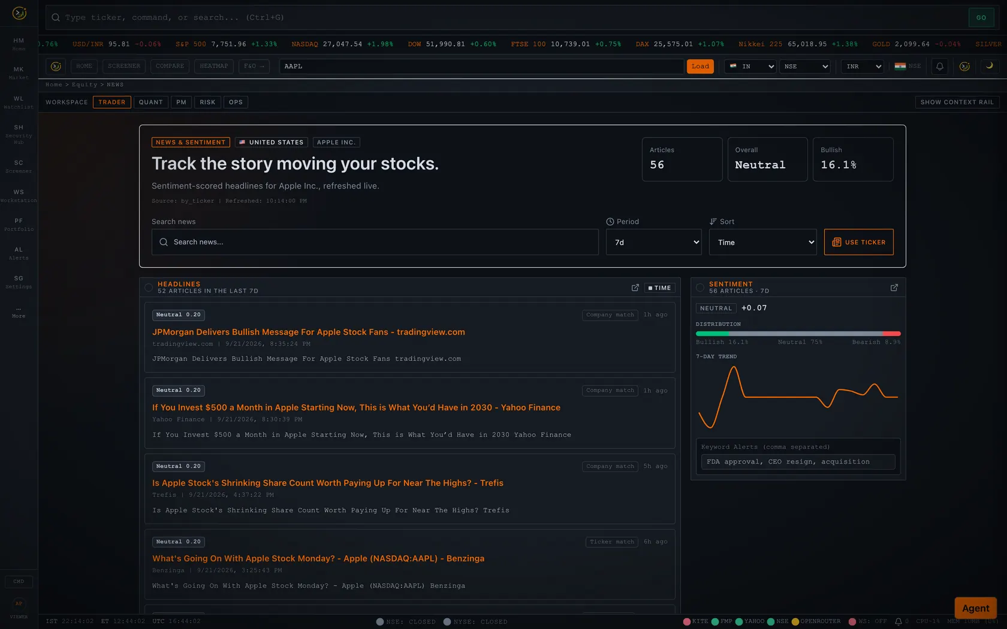Switch to the PM workspace tab
Image resolution: width=1007 pixels, height=629 pixels.
182,102
